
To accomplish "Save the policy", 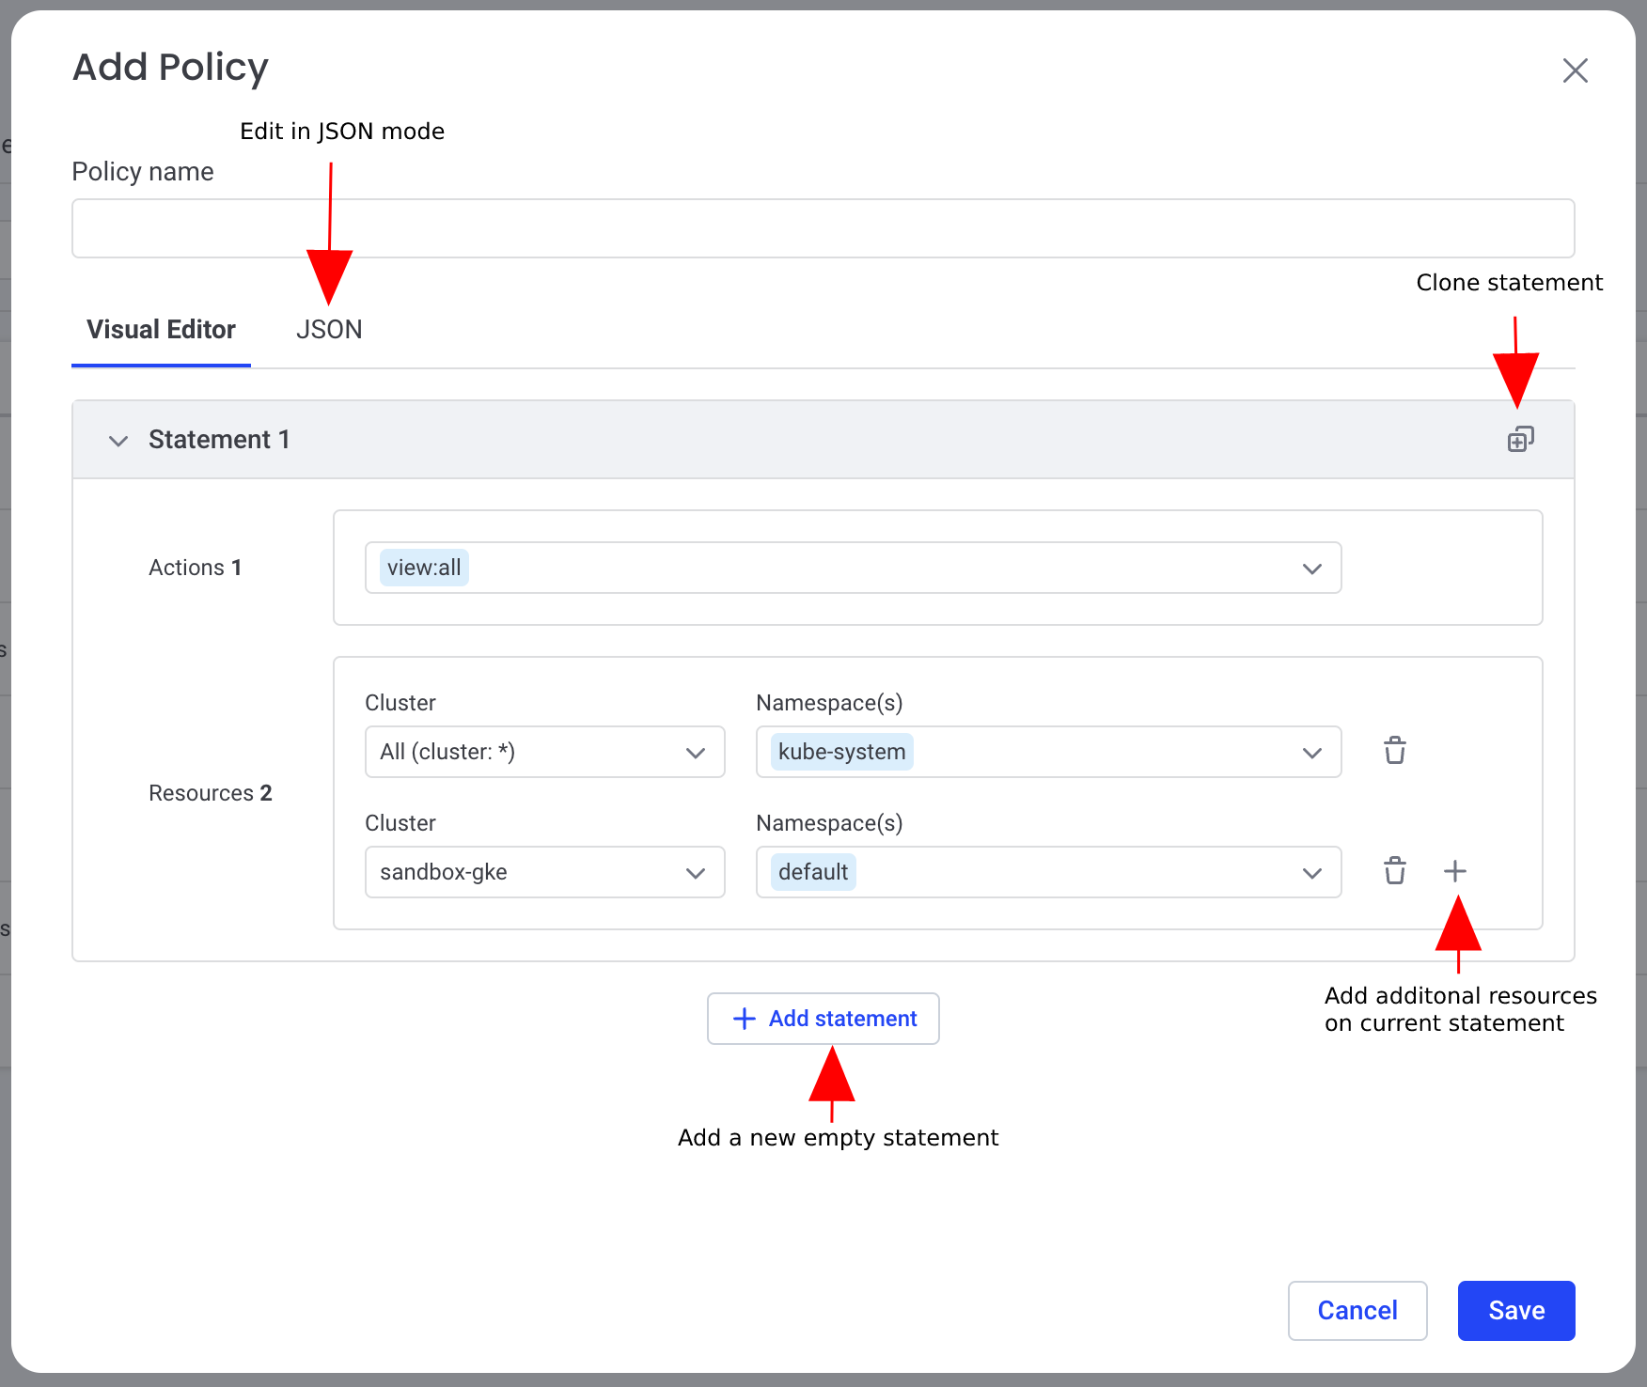I will [x=1515, y=1310].
